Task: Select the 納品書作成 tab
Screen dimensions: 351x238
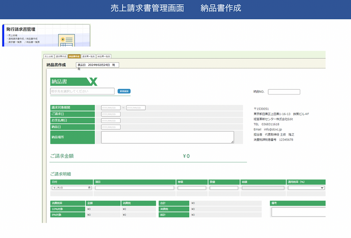Action: [x=74, y=56]
